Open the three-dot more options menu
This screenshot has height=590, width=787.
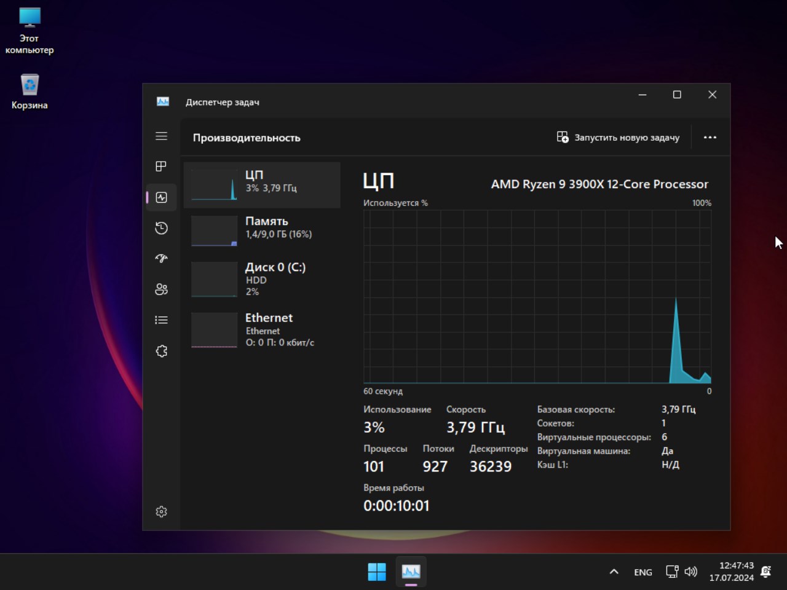710,138
